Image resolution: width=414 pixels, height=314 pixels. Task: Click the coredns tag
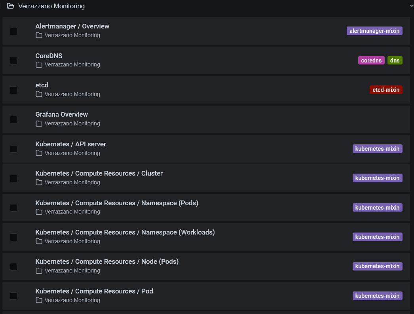(x=371, y=60)
